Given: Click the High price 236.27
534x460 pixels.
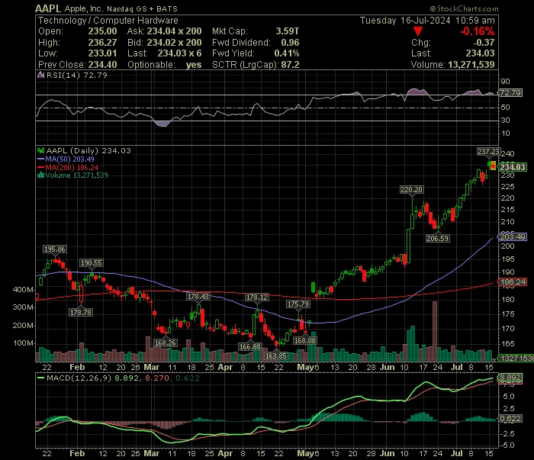Looking at the screenshot, I should pyautogui.click(x=102, y=43).
